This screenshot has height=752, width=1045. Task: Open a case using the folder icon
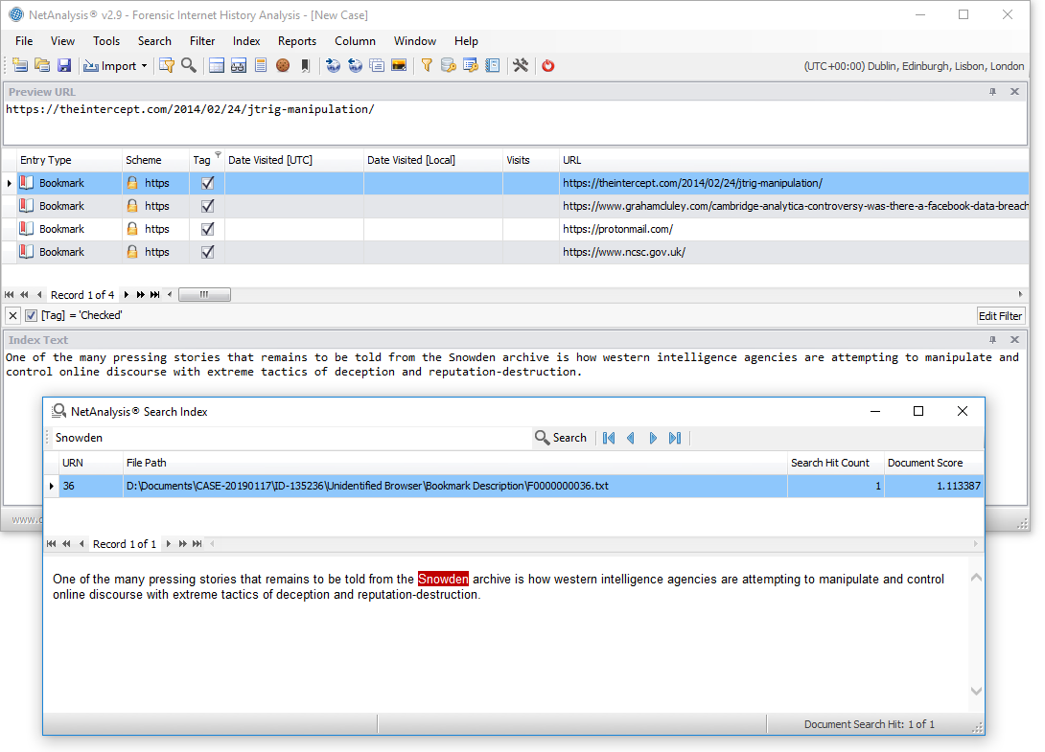click(x=42, y=65)
